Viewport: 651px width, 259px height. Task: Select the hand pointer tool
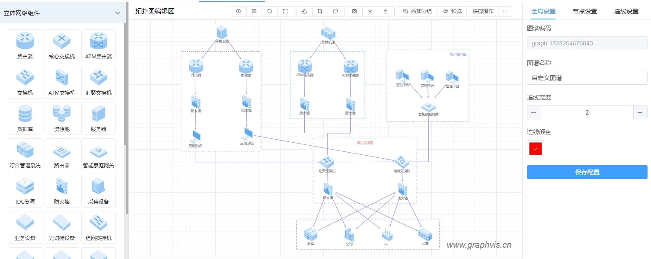tap(304, 11)
